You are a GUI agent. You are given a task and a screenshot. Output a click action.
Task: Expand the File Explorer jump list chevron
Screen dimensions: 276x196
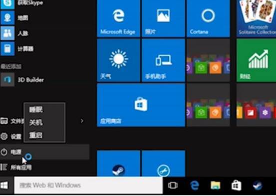tap(82, 121)
